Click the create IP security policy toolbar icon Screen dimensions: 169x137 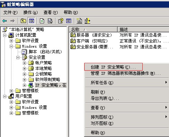(79, 21)
